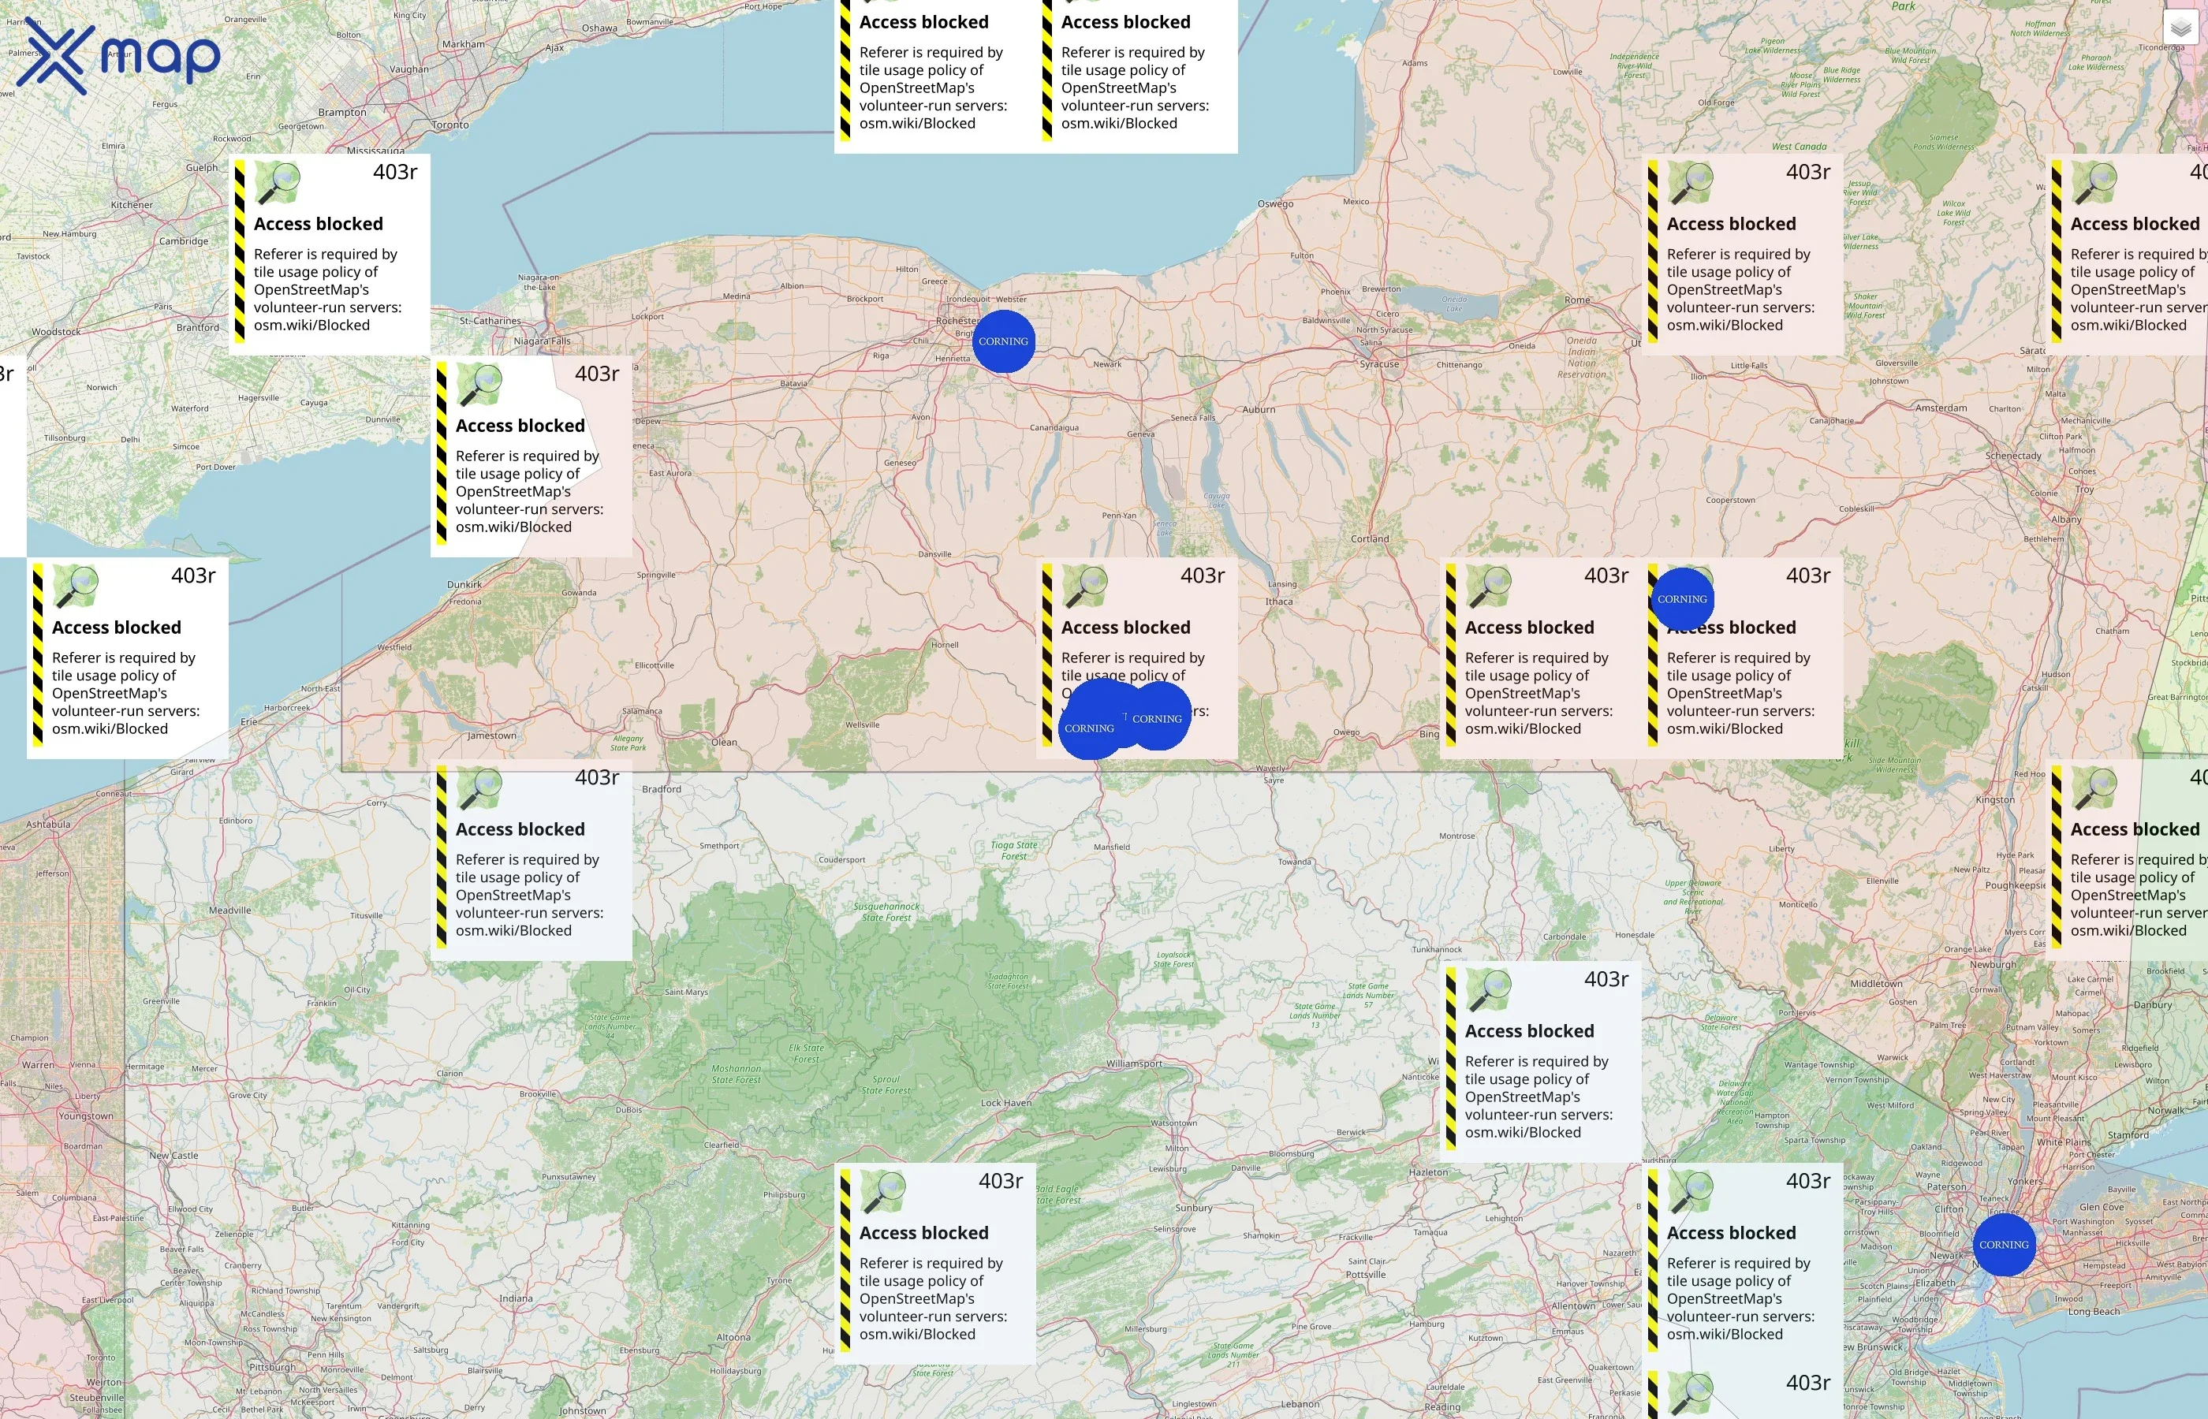This screenshot has height=1419, width=2208.
Task: Click the 'Cooperstown' map label
Action: tap(1731, 500)
